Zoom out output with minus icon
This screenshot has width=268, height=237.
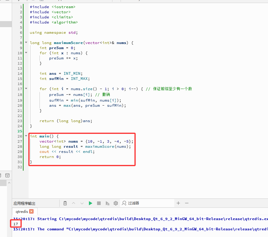point(187,203)
